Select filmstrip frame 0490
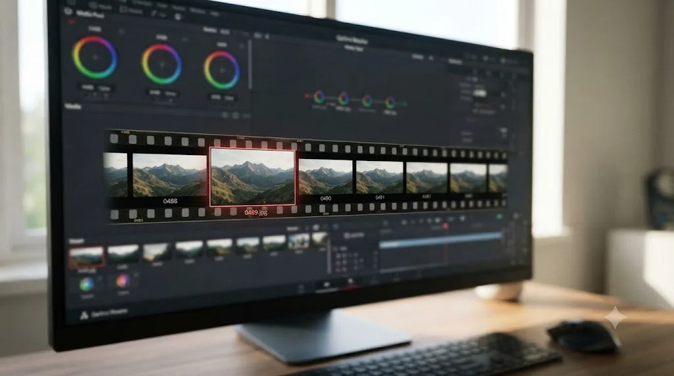 (x=325, y=177)
